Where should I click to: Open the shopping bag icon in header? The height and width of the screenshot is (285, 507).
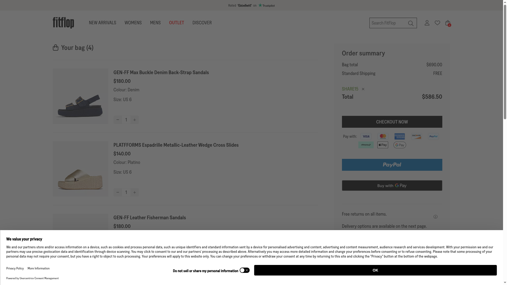pos(448,23)
